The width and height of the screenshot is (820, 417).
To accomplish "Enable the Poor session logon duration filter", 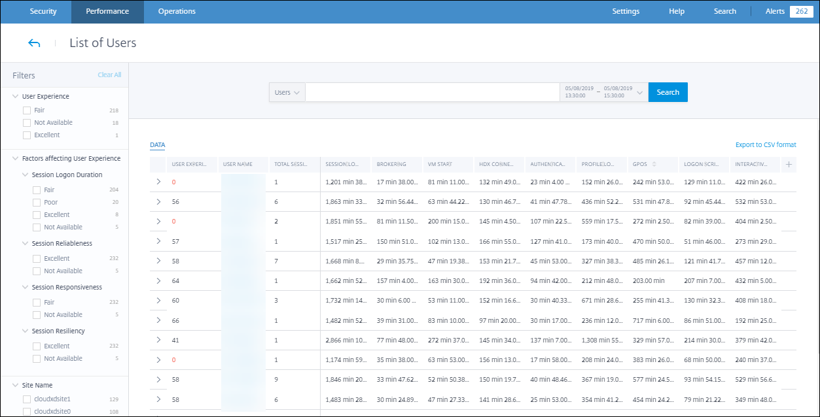I will 37,203.
